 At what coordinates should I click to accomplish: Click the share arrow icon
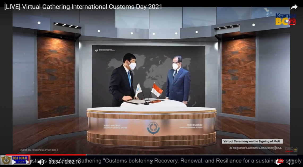click(x=294, y=7)
